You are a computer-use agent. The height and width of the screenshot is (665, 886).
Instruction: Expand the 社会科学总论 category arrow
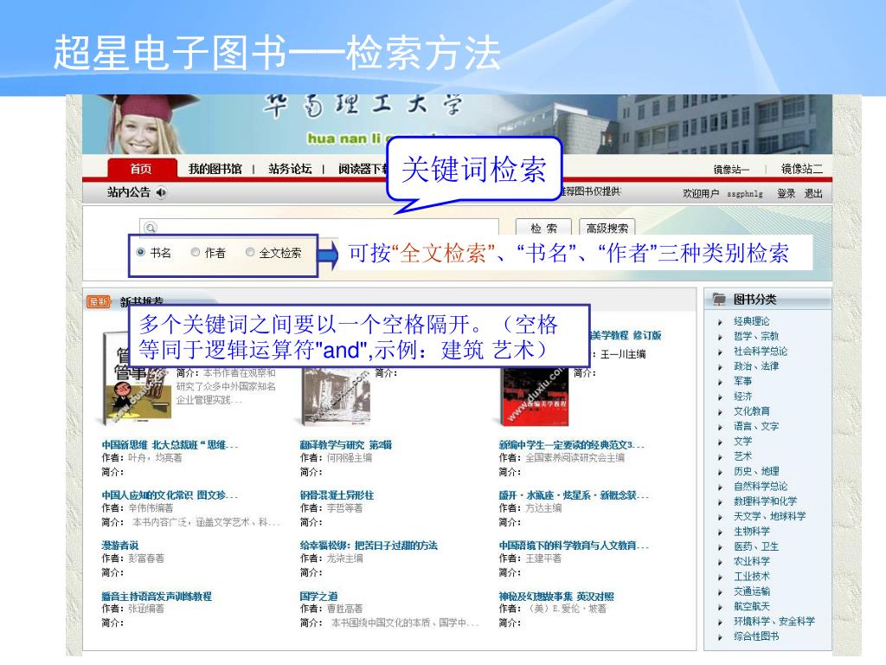(x=720, y=352)
